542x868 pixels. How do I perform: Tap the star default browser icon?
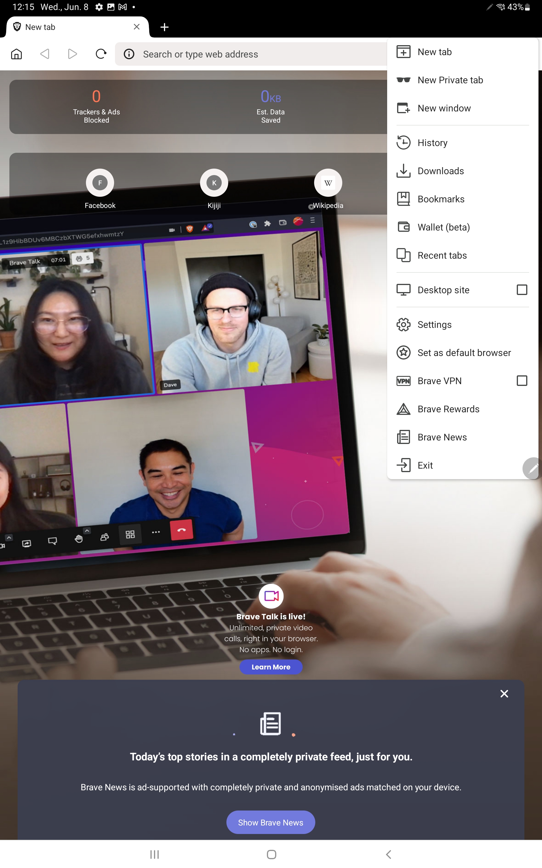click(x=403, y=353)
